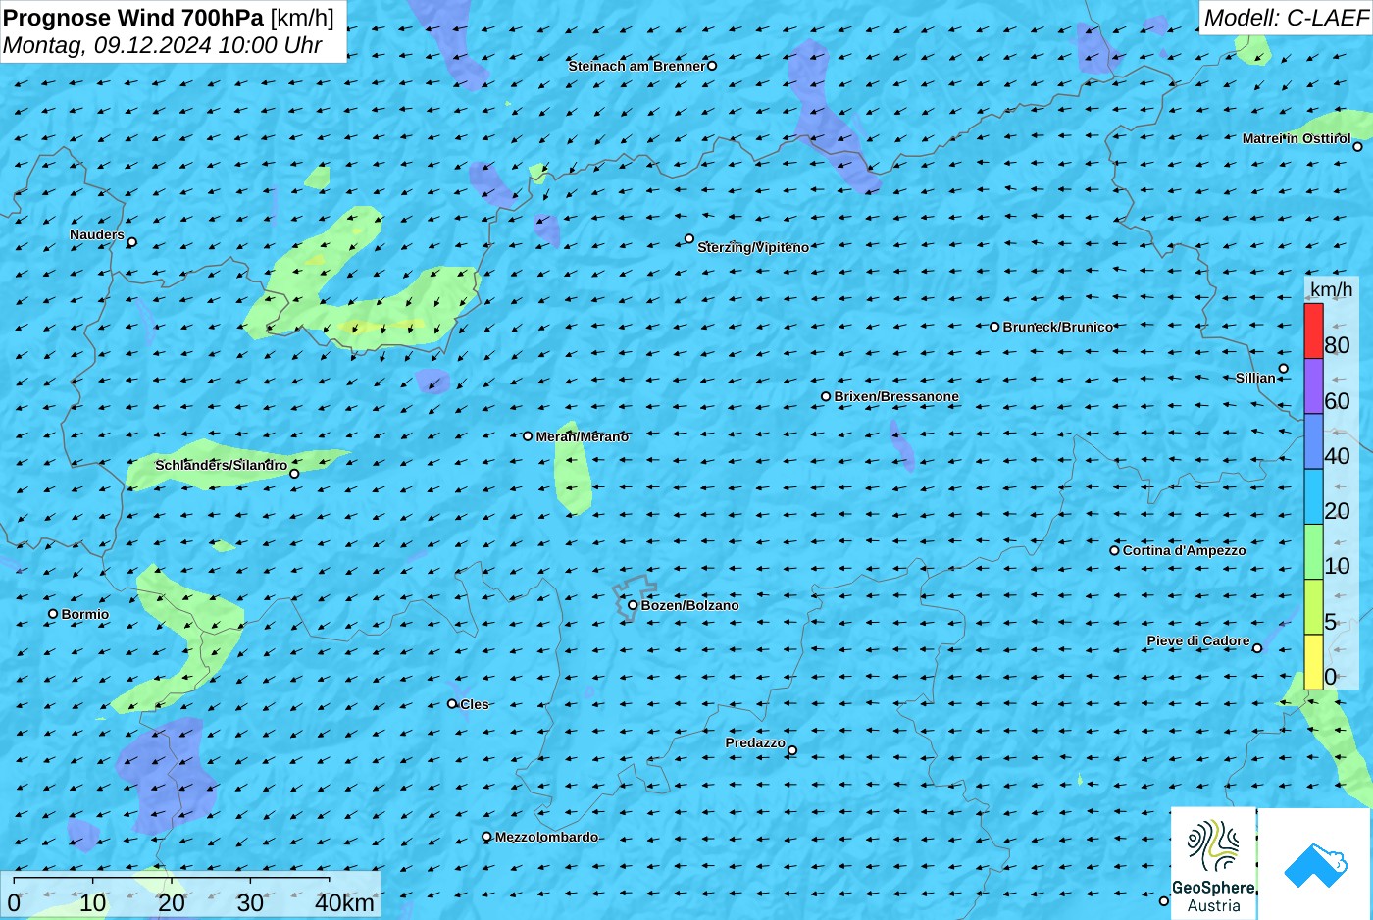Click the Bozen/Bolzano location marker
1373x920 pixels.
pyautogui.click(x=633, y=605)
